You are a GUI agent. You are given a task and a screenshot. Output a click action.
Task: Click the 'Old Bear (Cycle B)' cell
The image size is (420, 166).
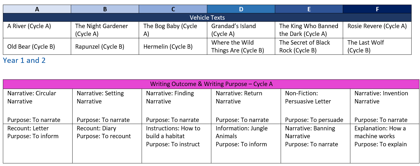click(31, 46)
